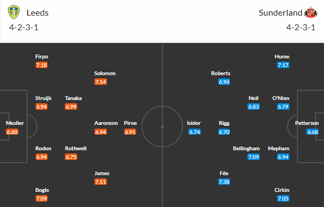This screenshot has width=324, height=207.
Task: Click on player Aaronson
Action: 106,123
